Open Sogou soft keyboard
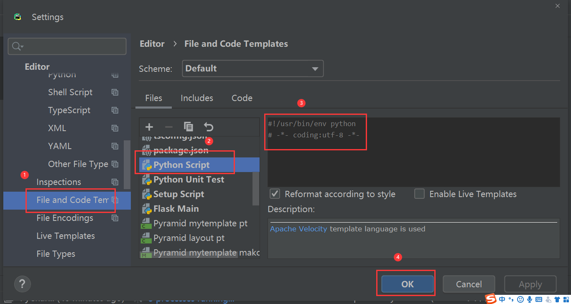Screen dimensions: 571x304 click(539, 299)
